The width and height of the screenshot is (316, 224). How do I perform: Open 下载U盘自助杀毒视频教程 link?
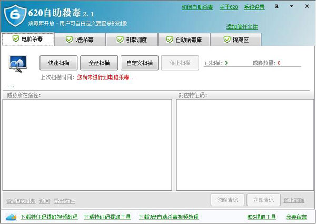[169, 217]
